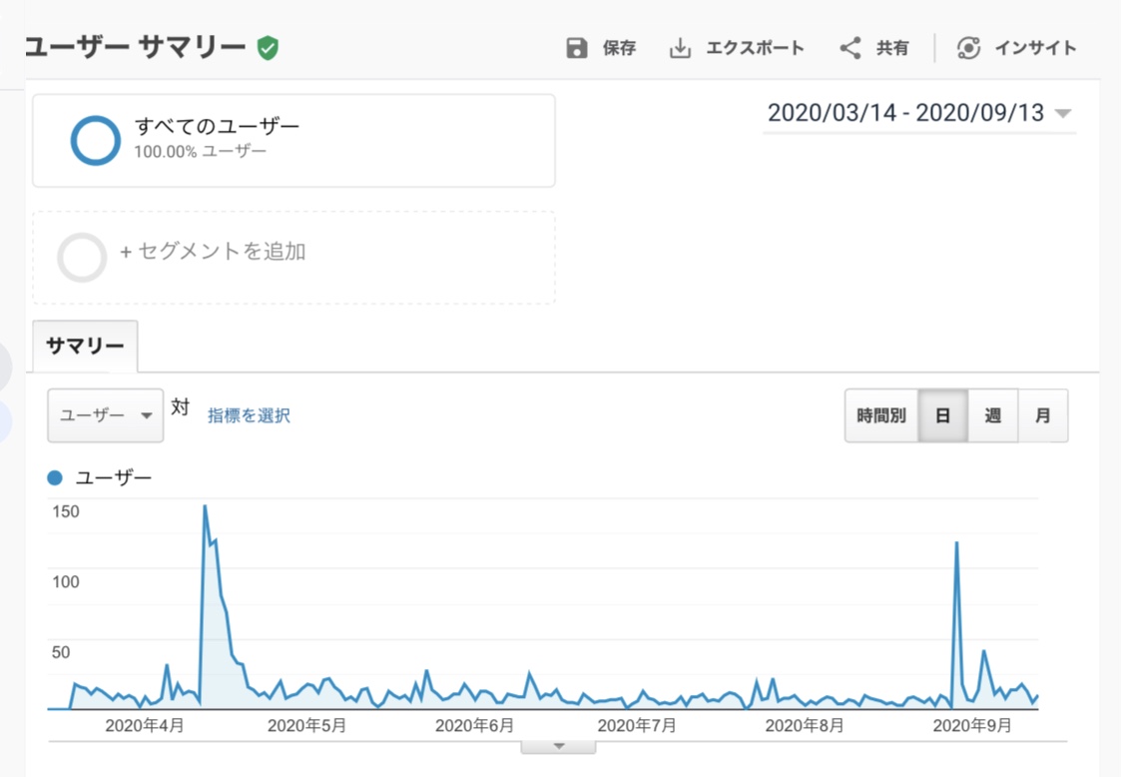The image size is (1123, 777).
Task: Select the 月 monthly view
Action: pyautogui.click(x=1043, y=415)
